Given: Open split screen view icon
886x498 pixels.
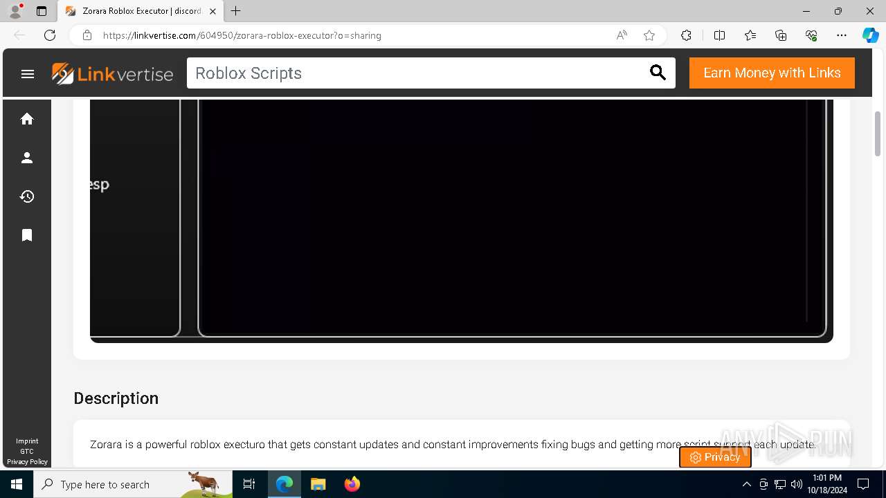Looking at the screenshot, I should pyautogui.click(x=719, y=35).
